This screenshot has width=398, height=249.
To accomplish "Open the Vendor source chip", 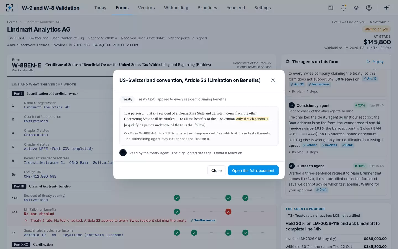I will coord(310,145).
